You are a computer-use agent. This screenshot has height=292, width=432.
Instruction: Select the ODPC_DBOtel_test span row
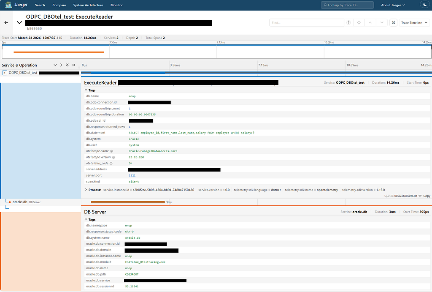[40, 73]
